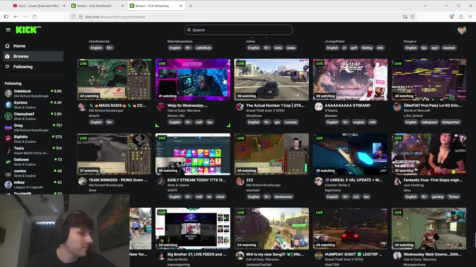Click the vibes tag under SANTI
The width and height of the screenshot is (476, 267).
[220, 197]
